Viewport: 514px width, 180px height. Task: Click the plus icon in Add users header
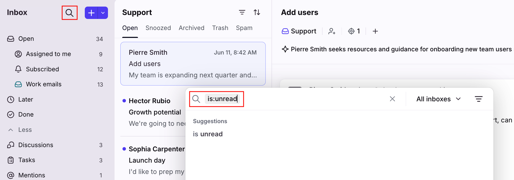click(x=375, y=31)
